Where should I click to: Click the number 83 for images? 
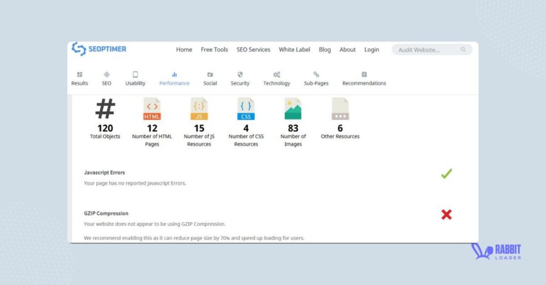pyautogui.click(x=293, y=128)
